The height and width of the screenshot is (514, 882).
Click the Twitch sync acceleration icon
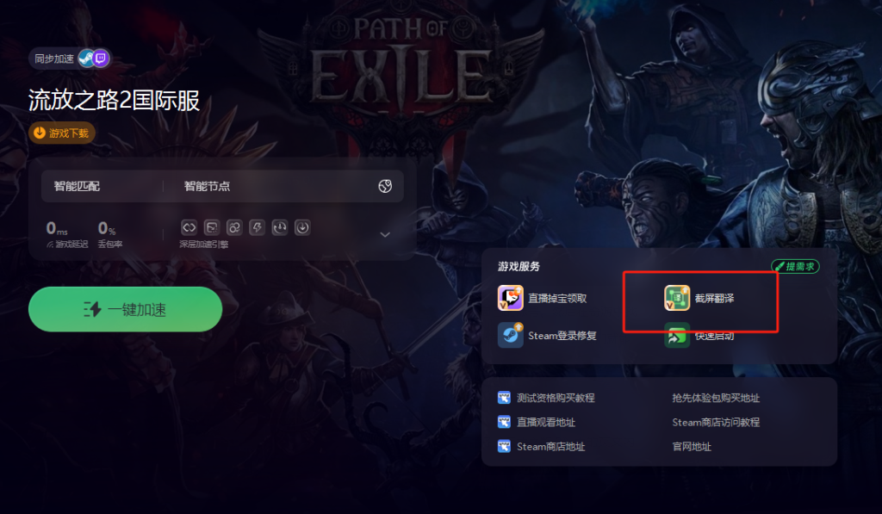click(x=101, y=59)
